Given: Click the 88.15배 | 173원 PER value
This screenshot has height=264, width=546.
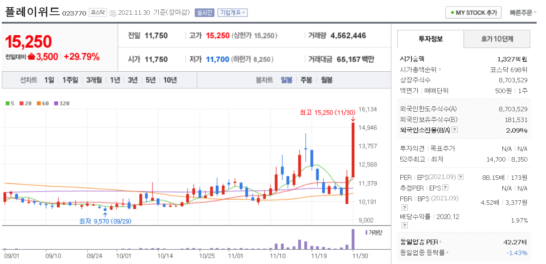Looking at the screenshot, I should click(505, 177).
